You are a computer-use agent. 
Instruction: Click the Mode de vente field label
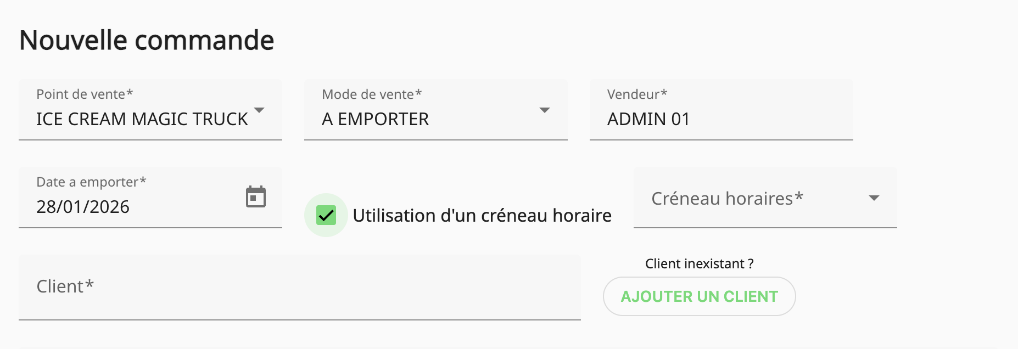(372, 94)
